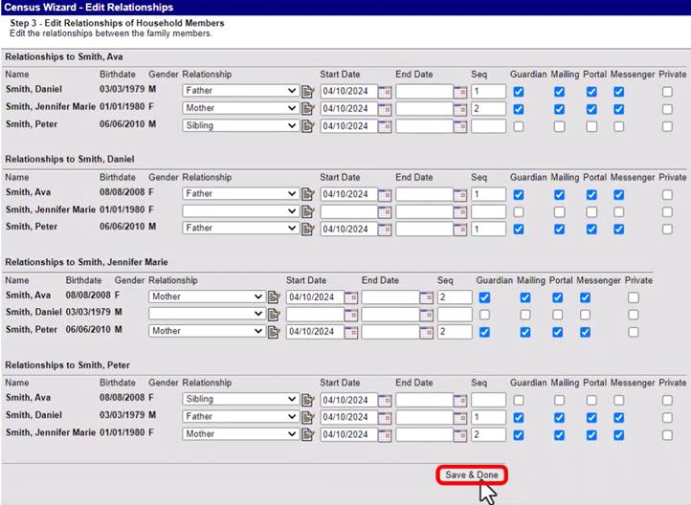Click Seq field for Daniel in Peter's section
Image resolution: width=691 pixels, height=505 pixels.
pos(488,417)
